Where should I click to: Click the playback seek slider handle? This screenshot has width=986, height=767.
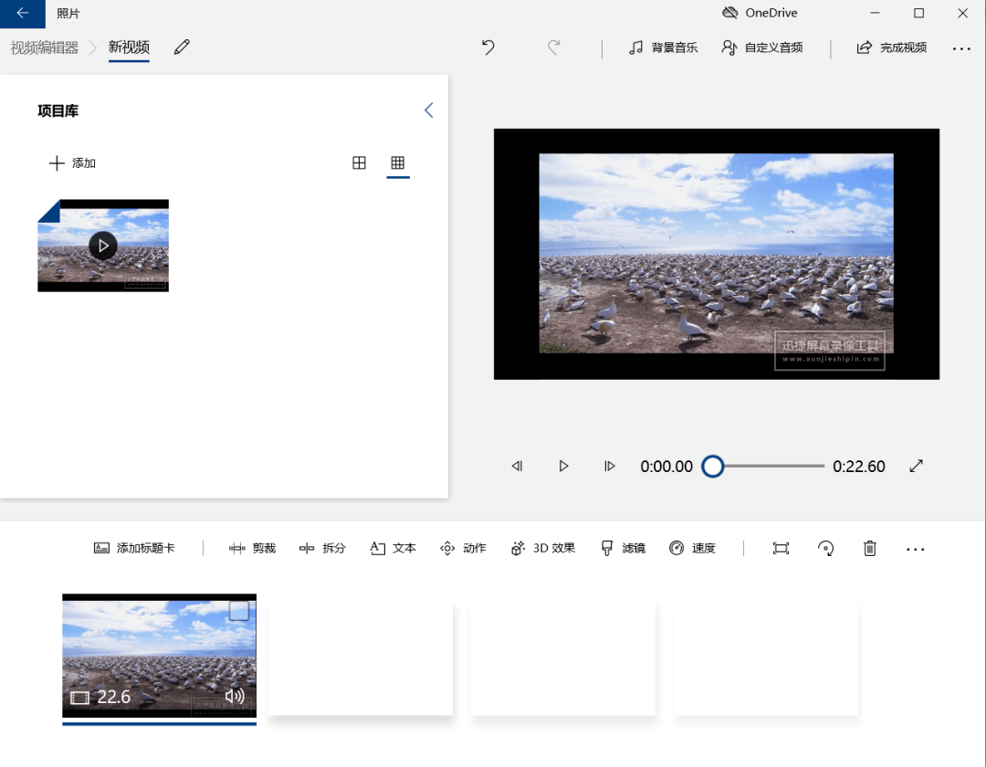[713, 467]
